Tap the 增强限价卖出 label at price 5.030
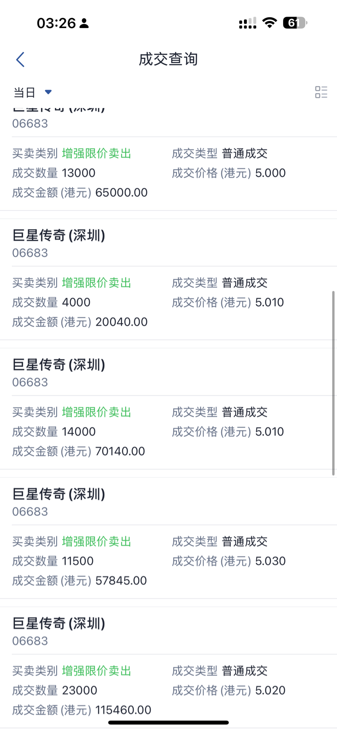Viewport: 337px width, 731px height. point(97,542)
